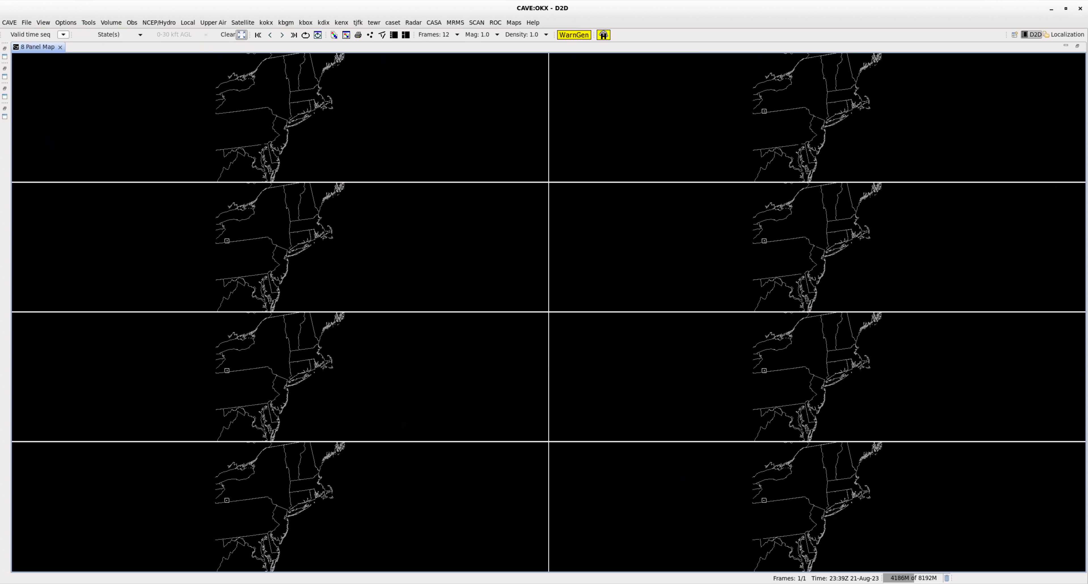The height and width of the screenshot is (584, 1088).
Task: Click the checkmark arrow toolbar icon
Action: [382, 35]
